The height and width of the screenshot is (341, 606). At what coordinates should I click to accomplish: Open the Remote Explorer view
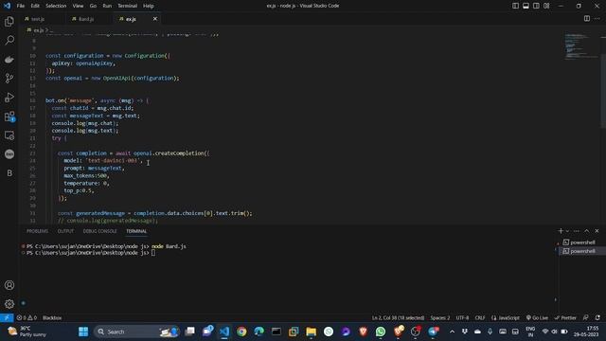pos(9,135)
